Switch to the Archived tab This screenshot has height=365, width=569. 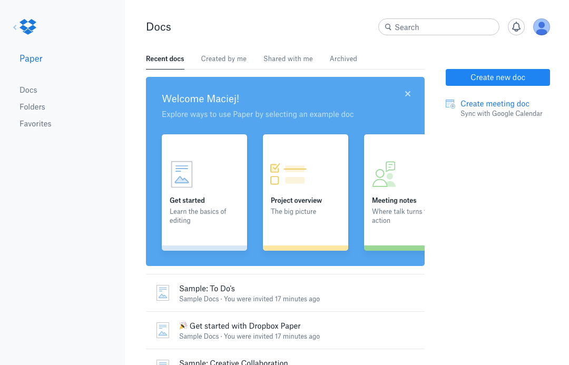click(x=344, y=59)
